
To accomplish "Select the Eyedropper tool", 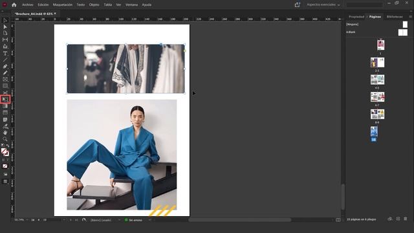I will click(5, 126).
